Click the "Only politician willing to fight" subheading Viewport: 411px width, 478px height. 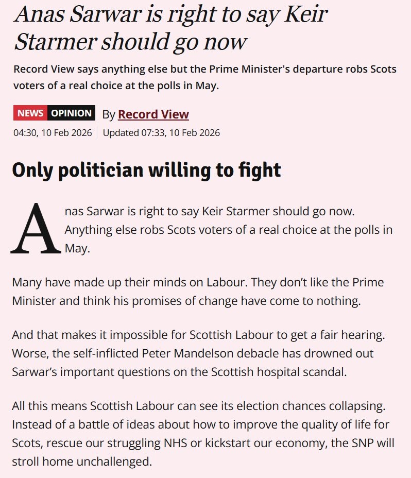(146, 170)
